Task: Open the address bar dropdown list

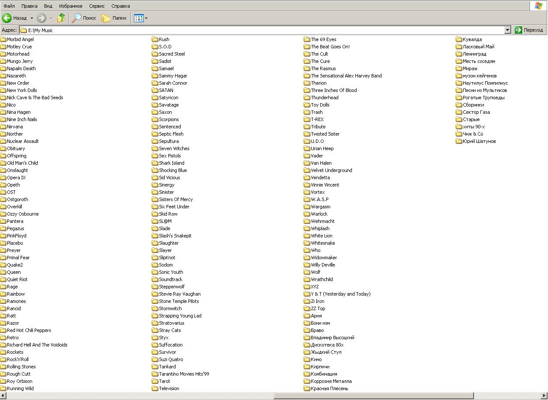Action: [x=507, y=30]
